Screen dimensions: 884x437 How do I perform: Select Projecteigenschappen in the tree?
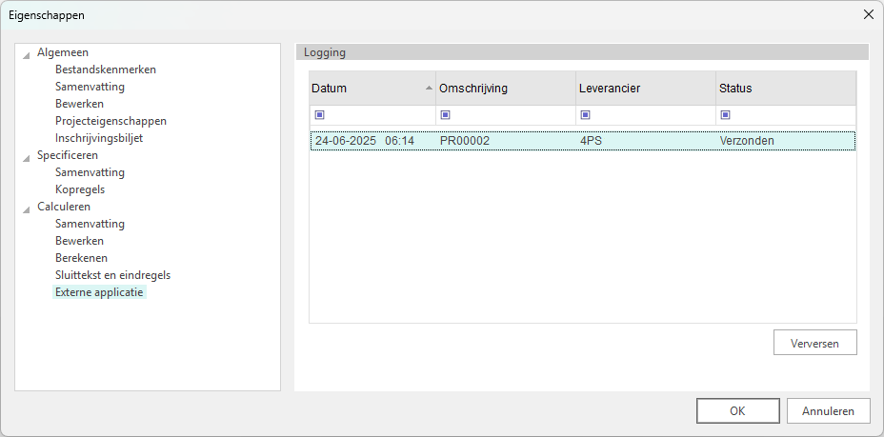(110, 121)
